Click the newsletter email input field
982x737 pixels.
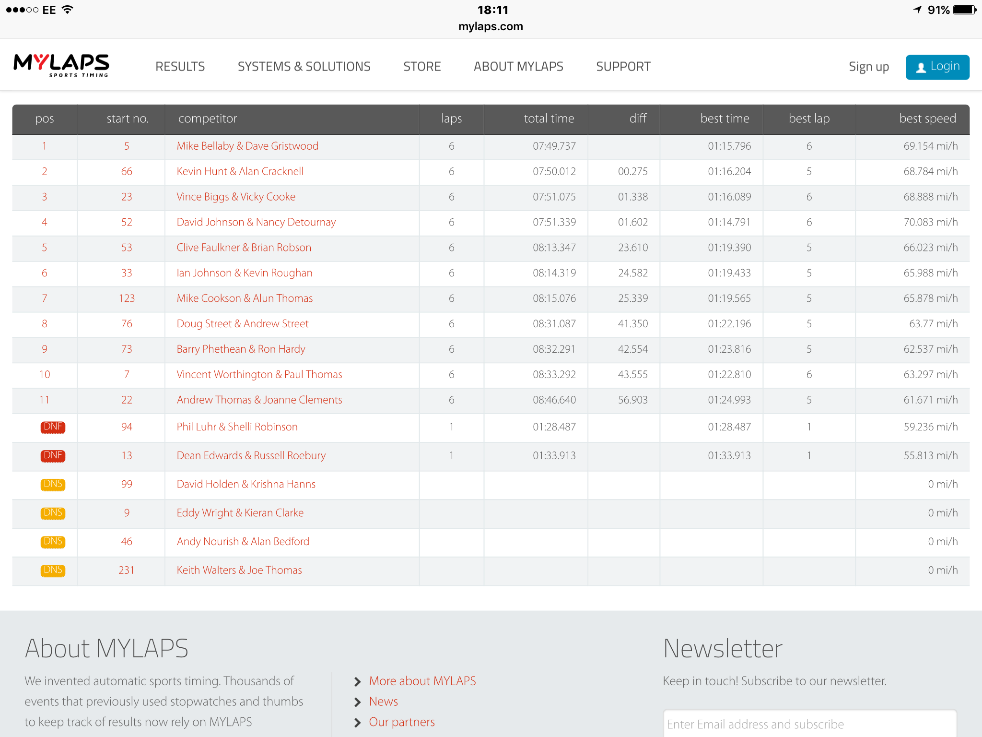coord(810,723)
